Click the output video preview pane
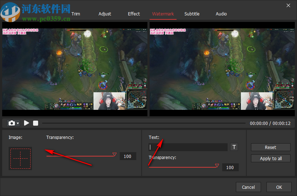The width and height of the screenshot is (297, 196). [222, 69]
